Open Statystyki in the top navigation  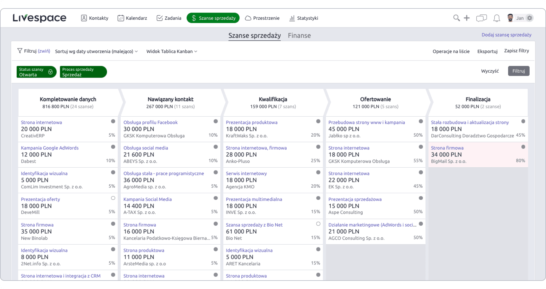[304, 18]
